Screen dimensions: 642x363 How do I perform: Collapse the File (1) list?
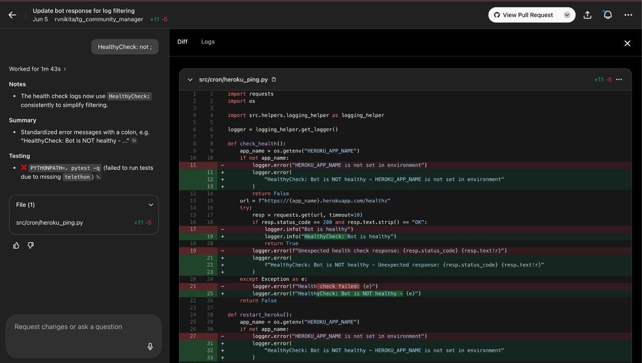click(151, 205)
